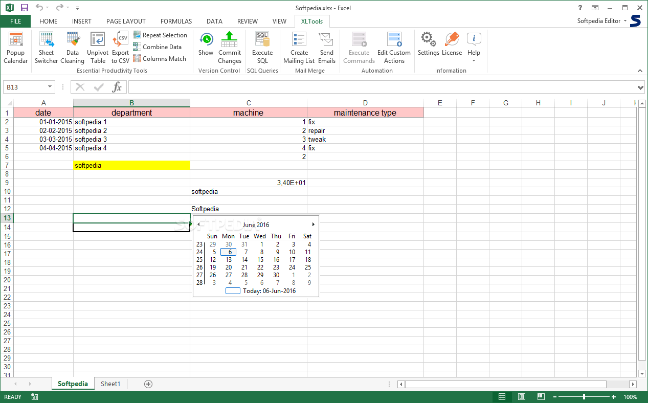Undo the last action
648x403 pixels.
(39, 8)
